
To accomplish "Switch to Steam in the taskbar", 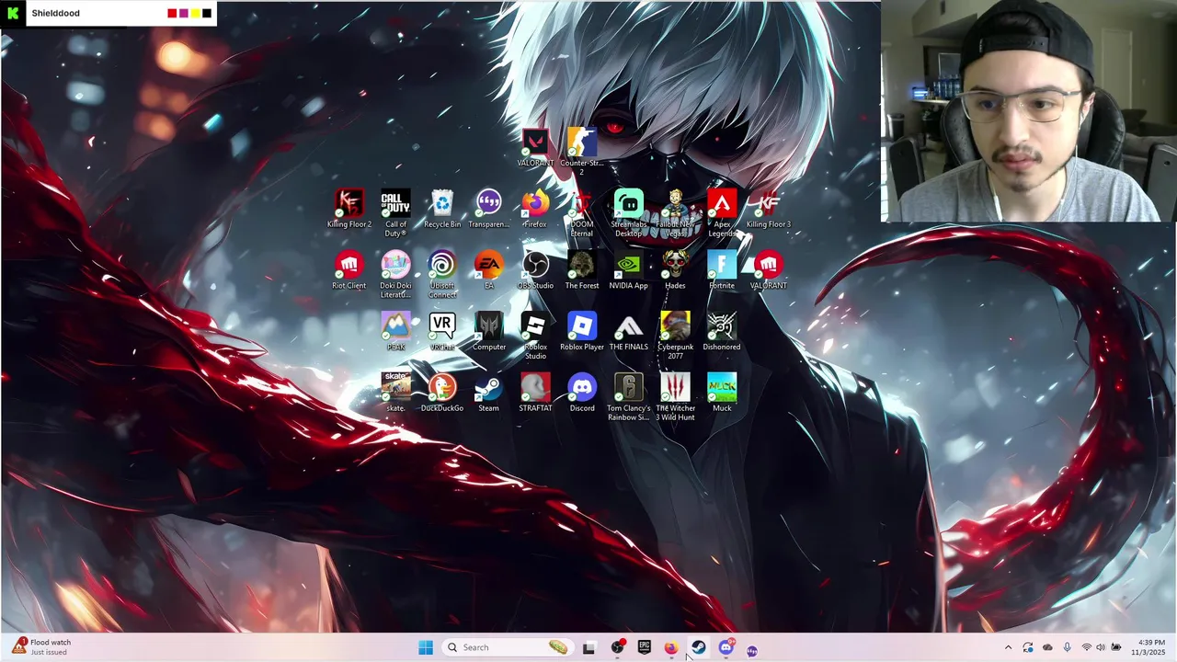I will tap(699, 647).
